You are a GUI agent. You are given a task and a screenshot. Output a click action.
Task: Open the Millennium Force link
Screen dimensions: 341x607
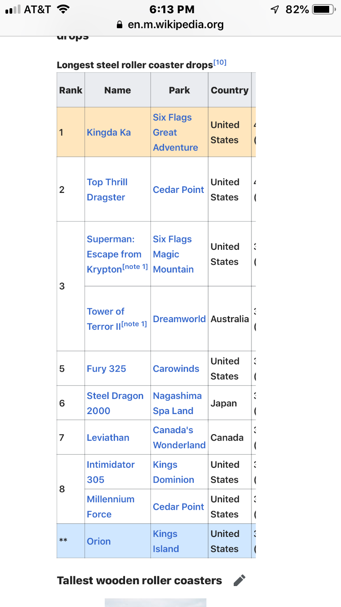pyautogui.click(x=110, y=506)
